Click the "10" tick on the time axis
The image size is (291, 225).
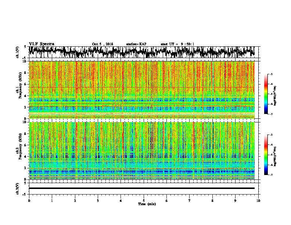point(258,200)
